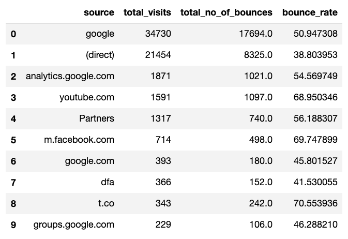The width and height of the screenshot is (348, 239).
Task: Click the source column header
Action: [x=99, y=12]
